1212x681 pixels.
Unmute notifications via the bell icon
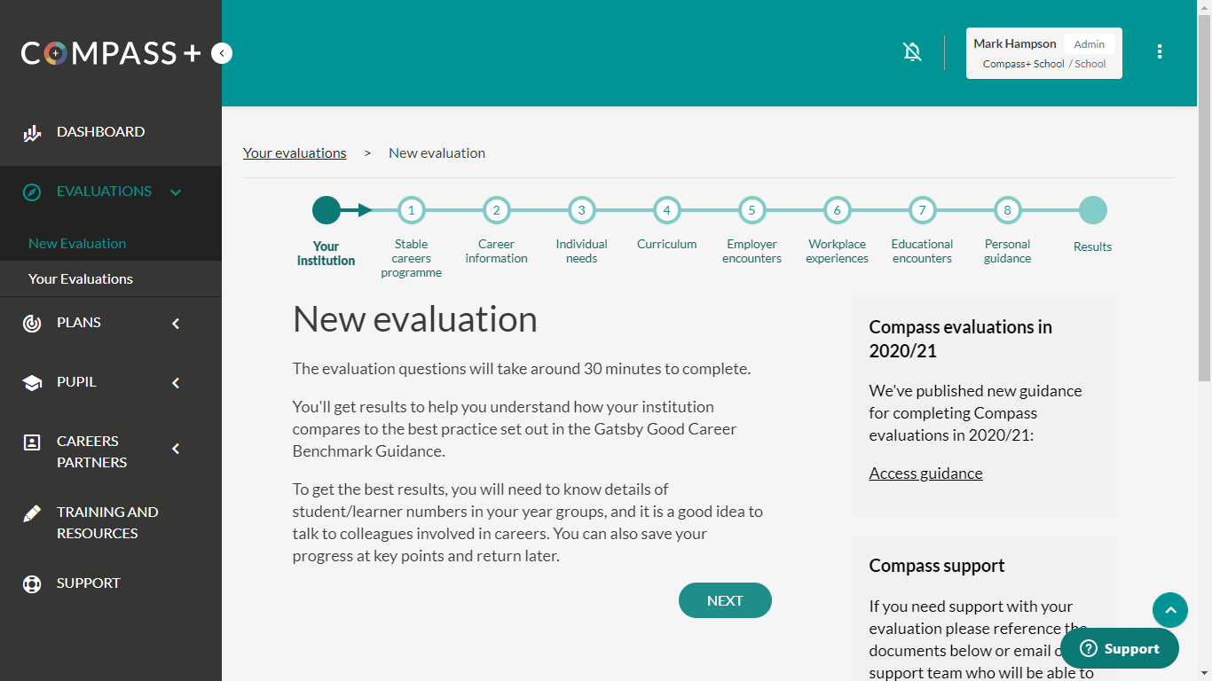point(912,52)
